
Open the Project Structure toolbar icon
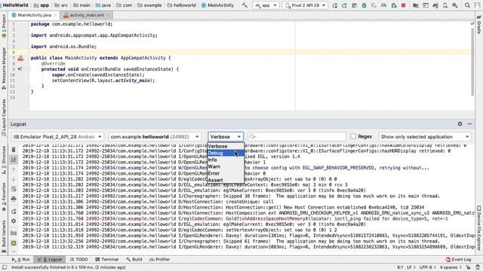(x=416, y=5)
